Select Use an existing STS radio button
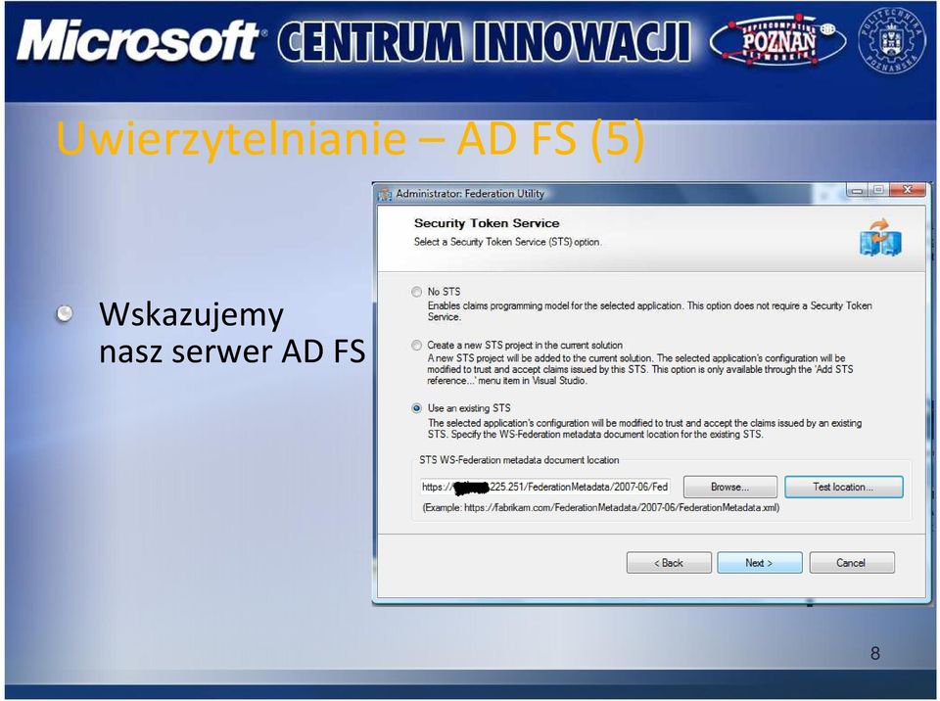The height and width of the screenshot is (701, 940). click(x=417, y=408)
